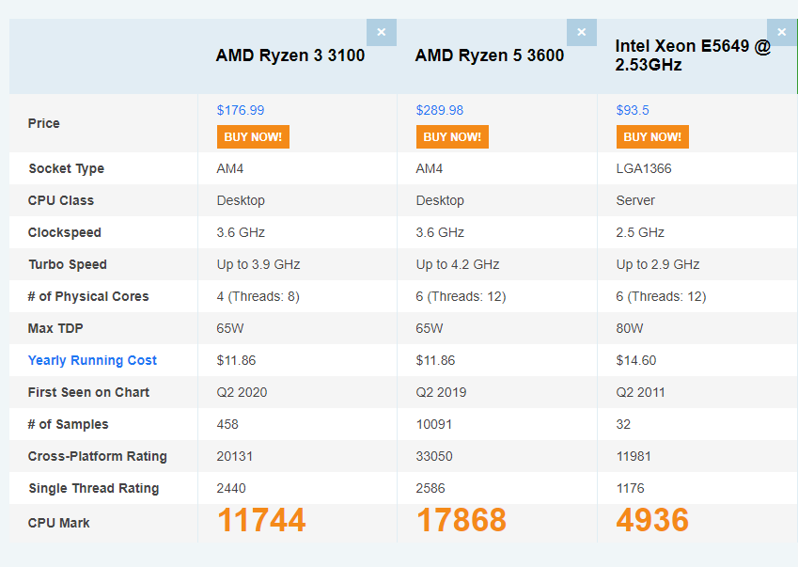
Task: Click the Cross-Platform Rating label
Action: click(x=97, y=457)
